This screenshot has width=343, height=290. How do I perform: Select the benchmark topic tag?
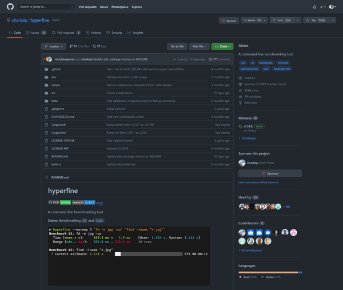(x=266, y=63)
